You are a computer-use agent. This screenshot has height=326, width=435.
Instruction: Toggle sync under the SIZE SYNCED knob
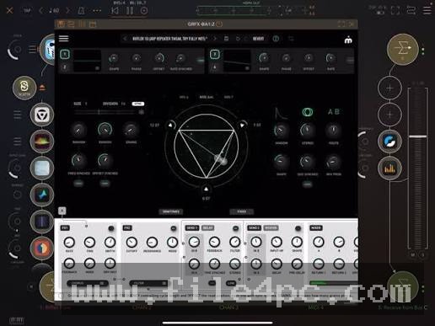308,184
